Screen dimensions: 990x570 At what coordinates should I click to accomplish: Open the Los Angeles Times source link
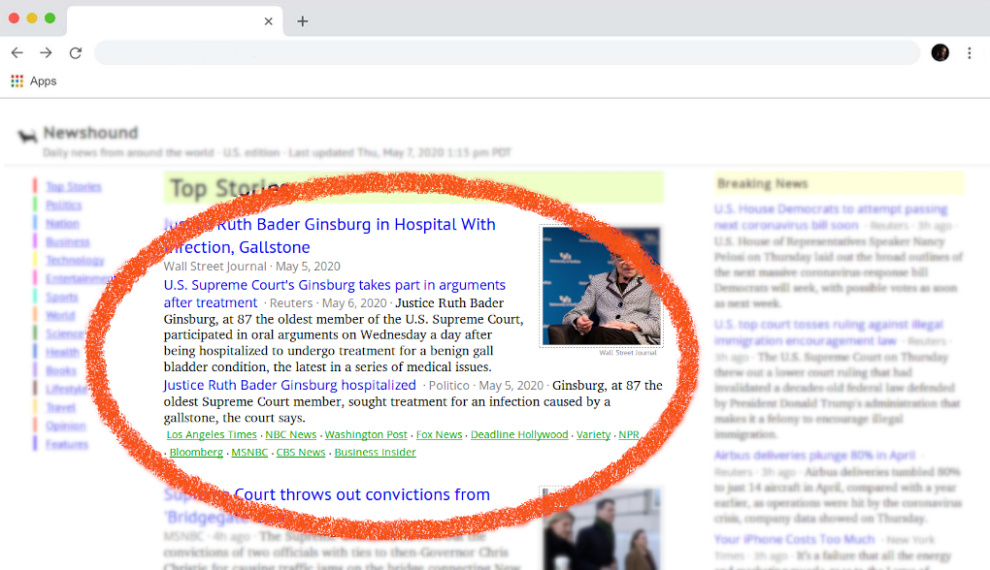tap(212, 435)
